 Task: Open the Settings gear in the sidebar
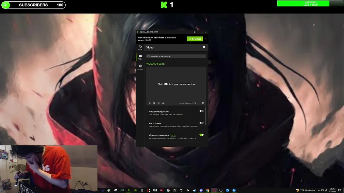tap(140, 67)
